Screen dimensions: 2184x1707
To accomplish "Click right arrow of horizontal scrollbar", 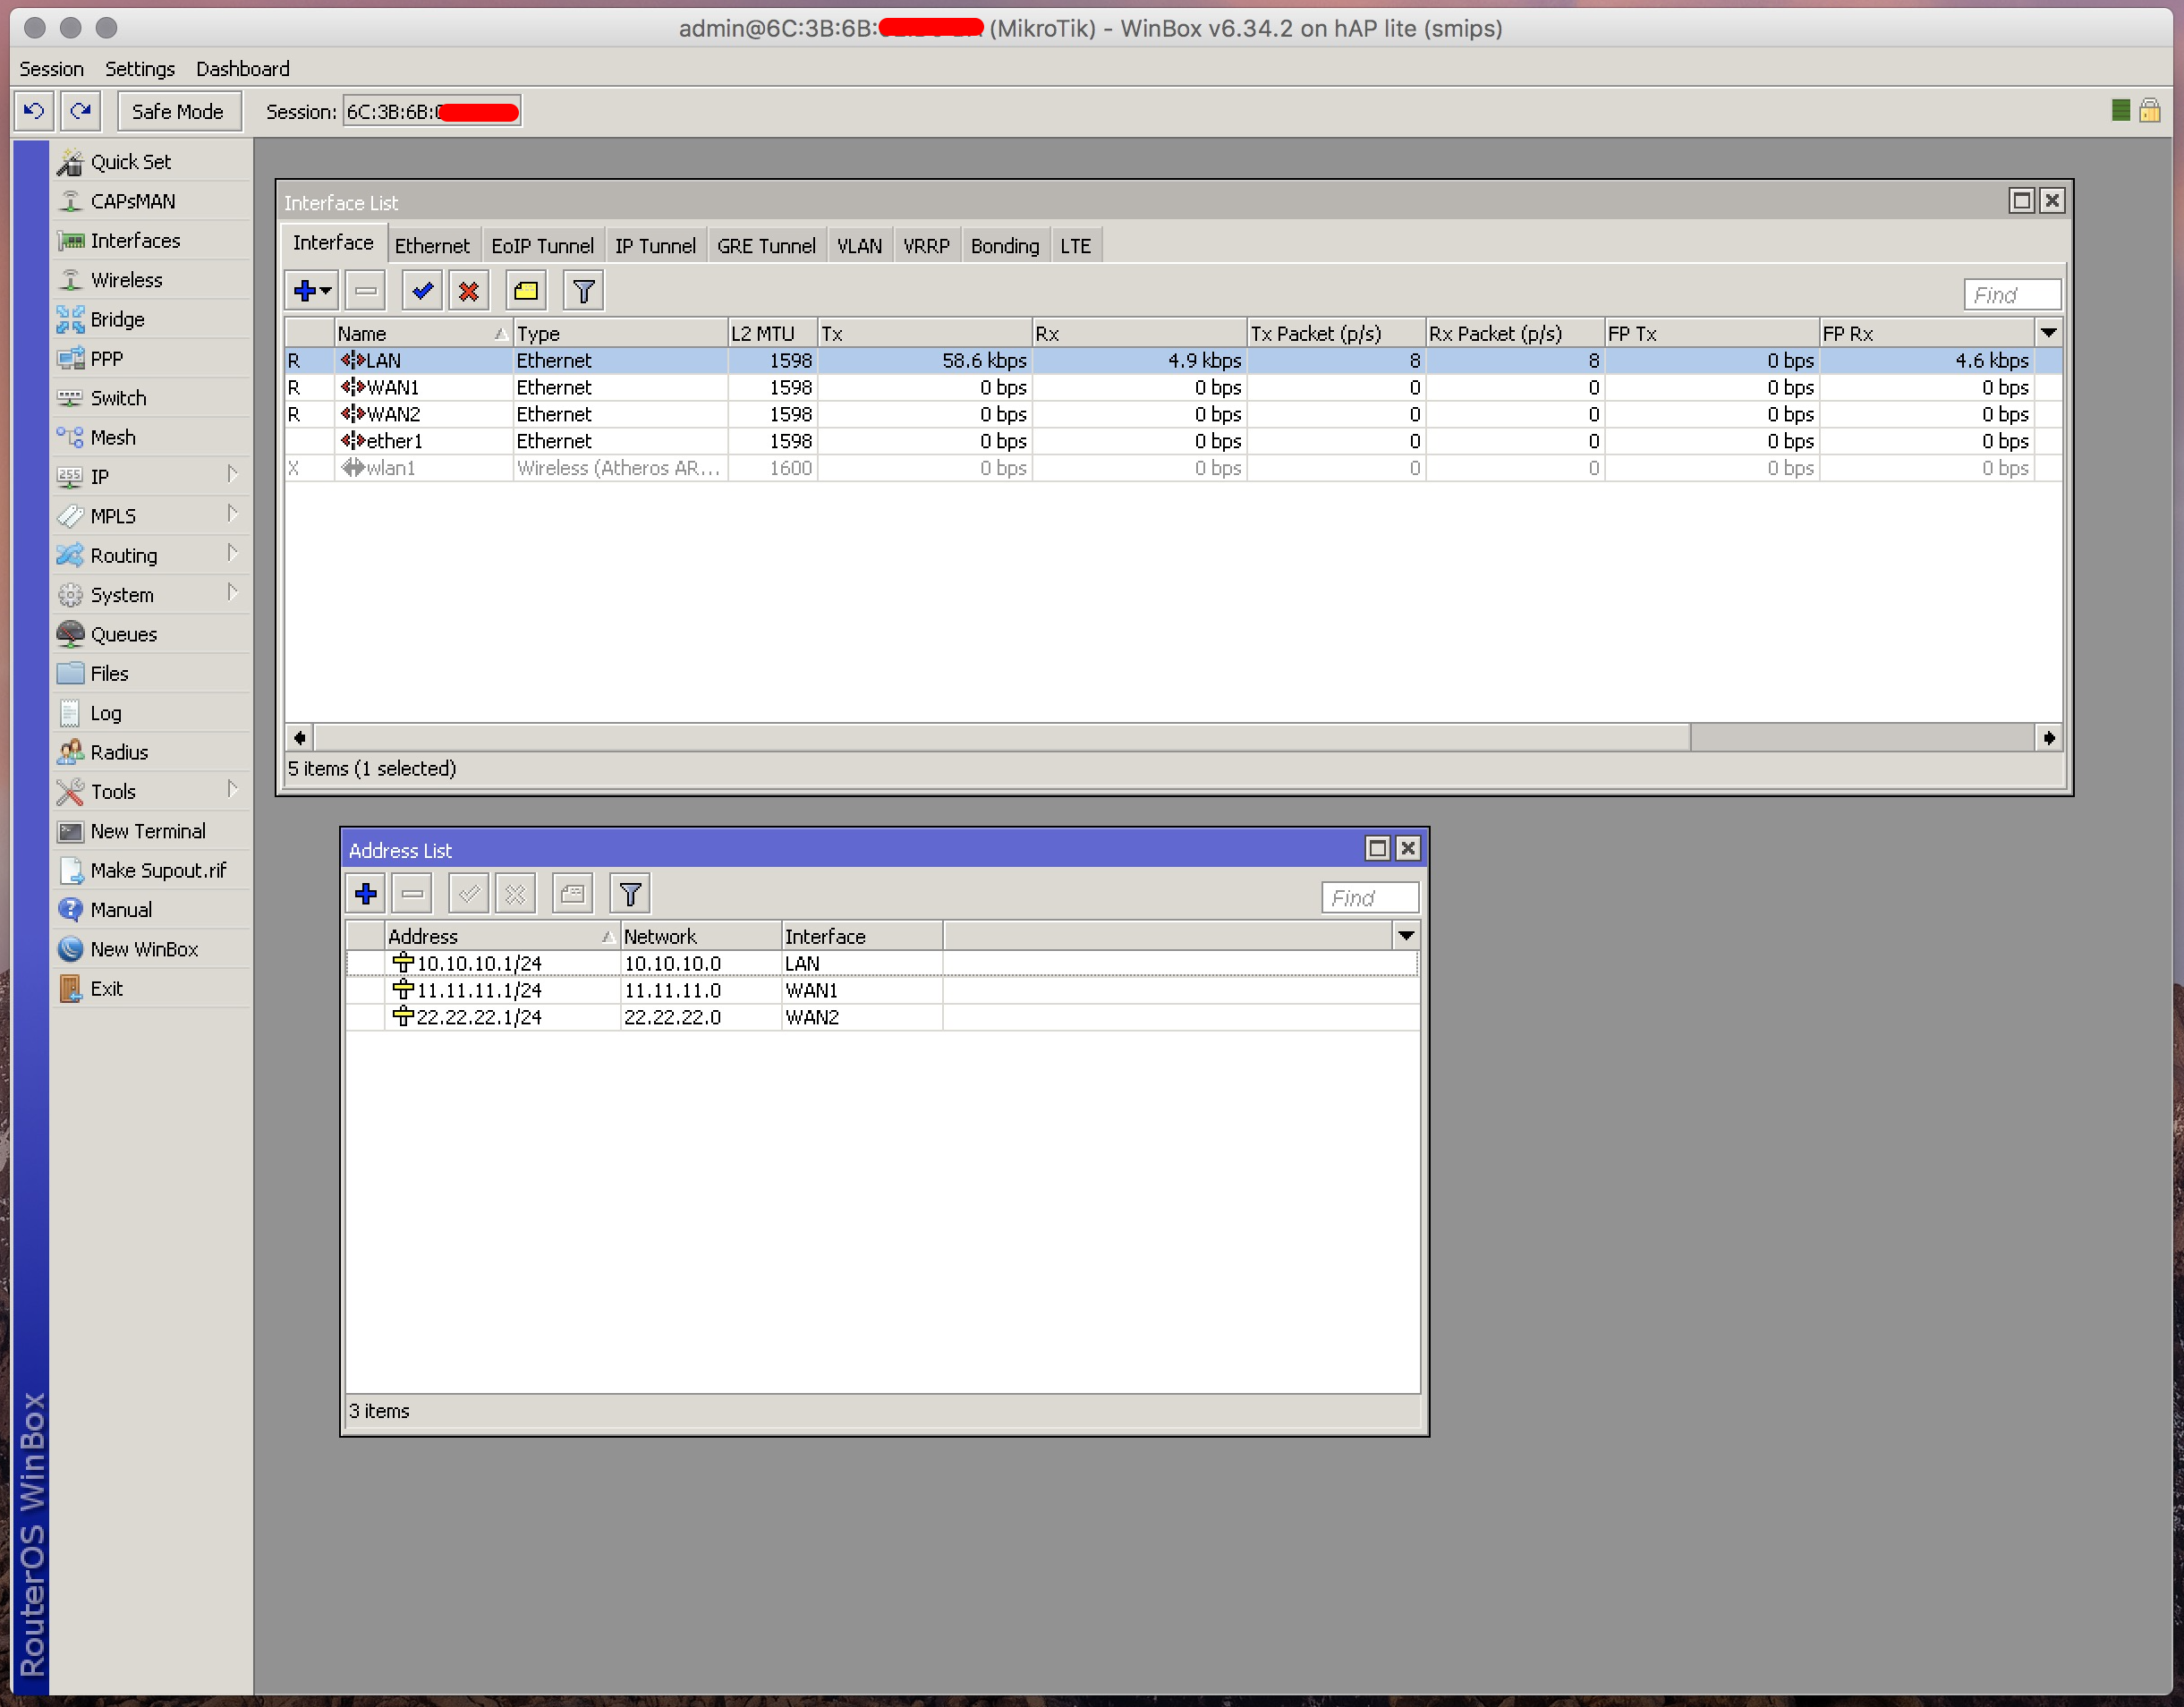I will coord(2048,738).
